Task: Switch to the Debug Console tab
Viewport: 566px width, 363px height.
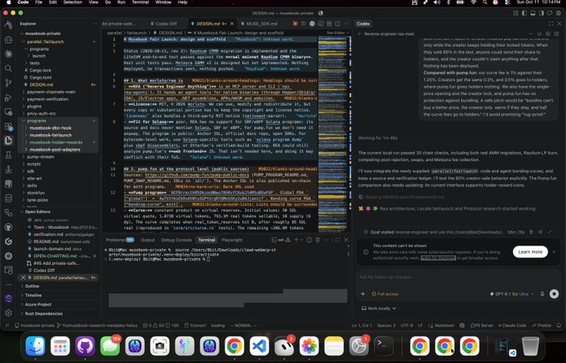Action: pos(176,240)
